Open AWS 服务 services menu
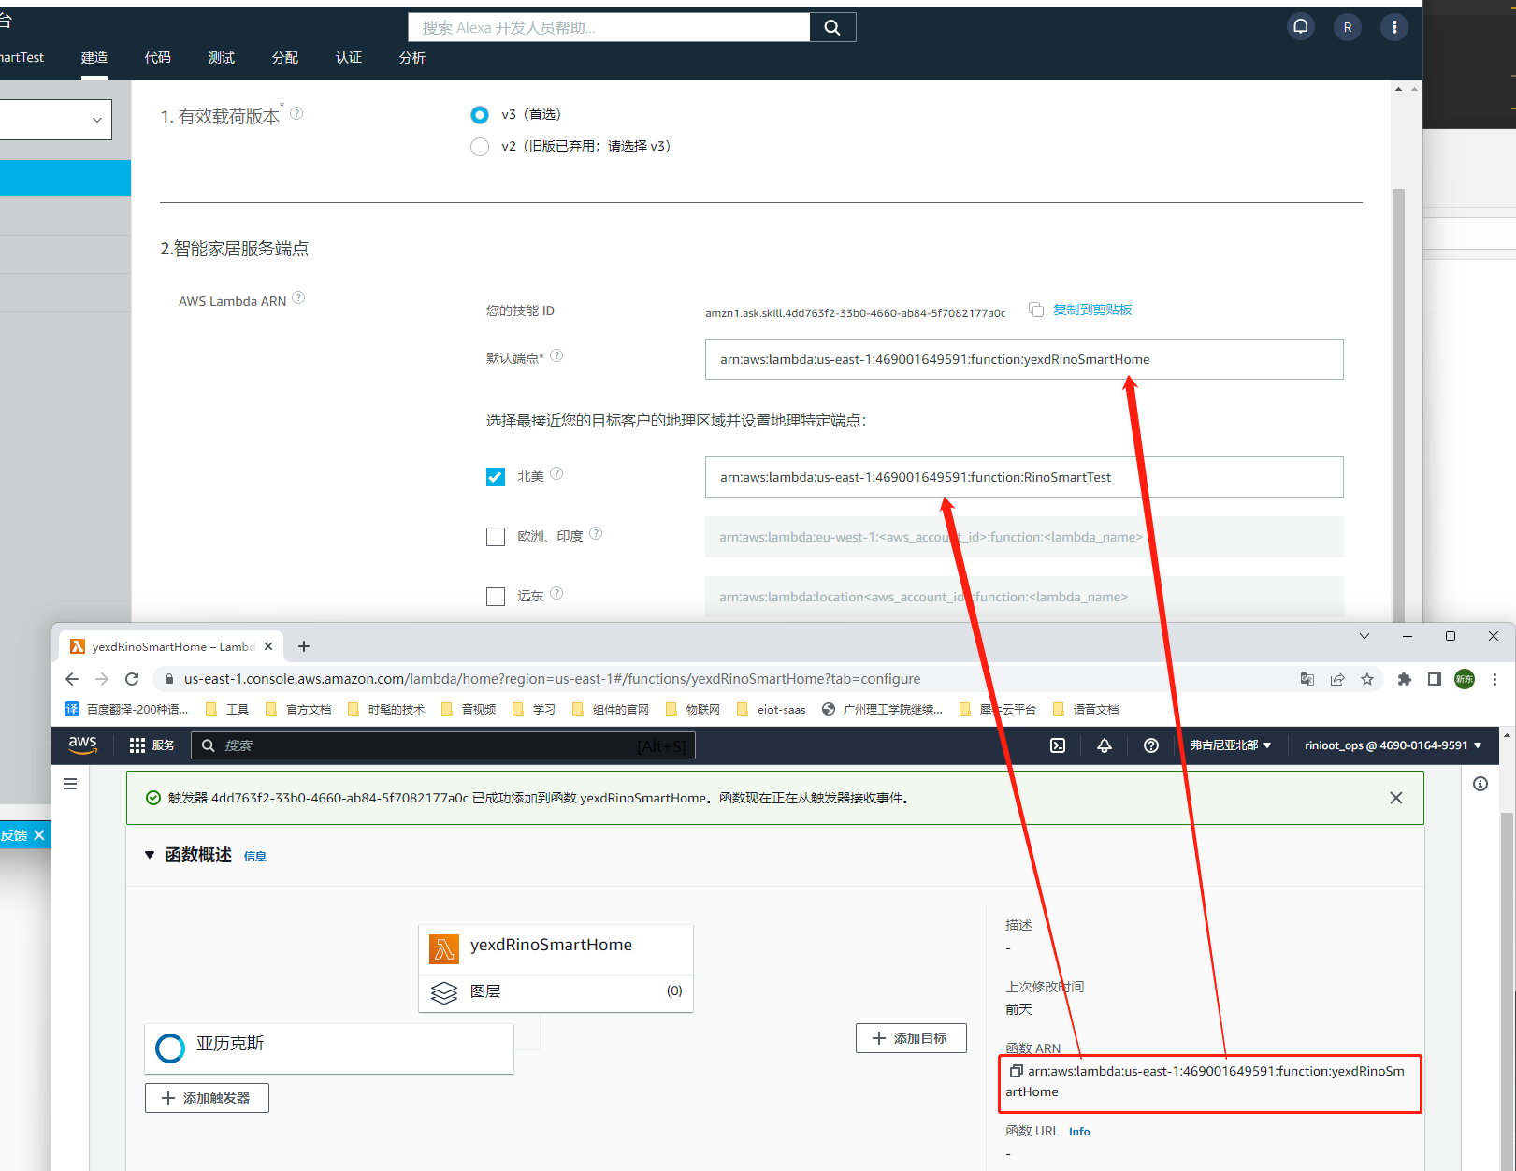 152,745
